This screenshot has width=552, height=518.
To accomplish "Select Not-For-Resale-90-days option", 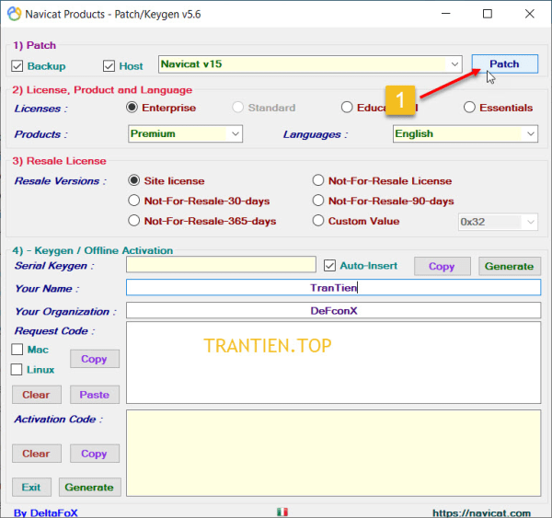I will click(318, 201).
